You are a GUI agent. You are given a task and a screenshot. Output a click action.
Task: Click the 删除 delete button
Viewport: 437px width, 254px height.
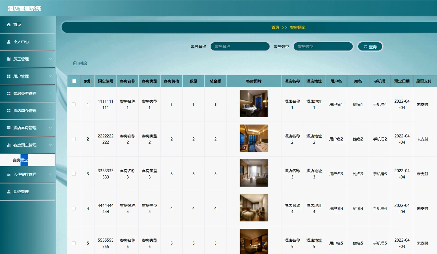(80, 63)
